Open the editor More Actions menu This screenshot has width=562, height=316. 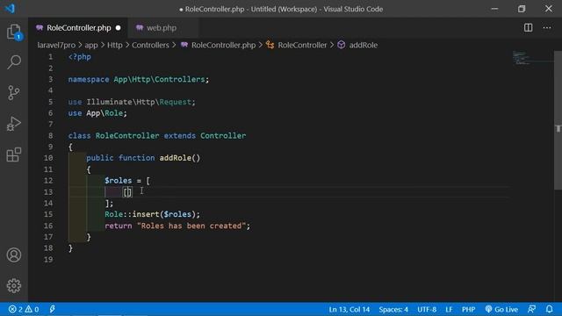(x=546, y=27)
